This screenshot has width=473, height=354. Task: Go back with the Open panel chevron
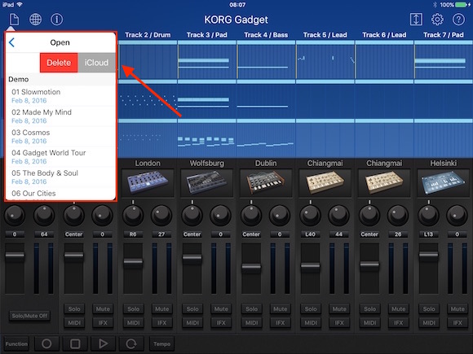tap(11, 42)
